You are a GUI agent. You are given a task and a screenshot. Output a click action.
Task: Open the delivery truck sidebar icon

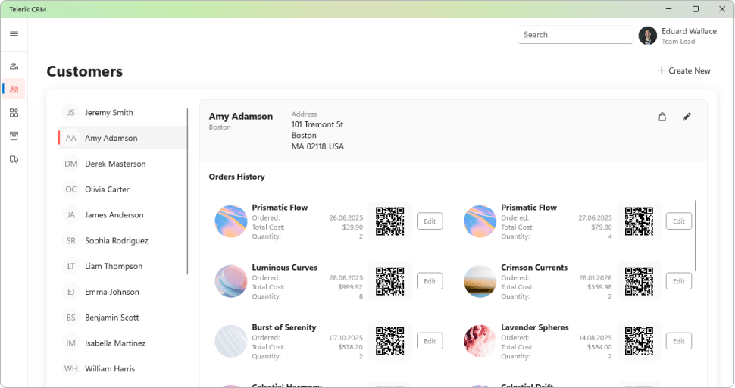[14, 159]
